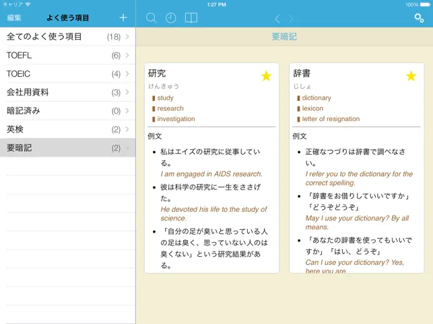Screen dimensions: 433x324
Task: Click the 例文 heading in 辞書 card
Action: coord(300,136)
